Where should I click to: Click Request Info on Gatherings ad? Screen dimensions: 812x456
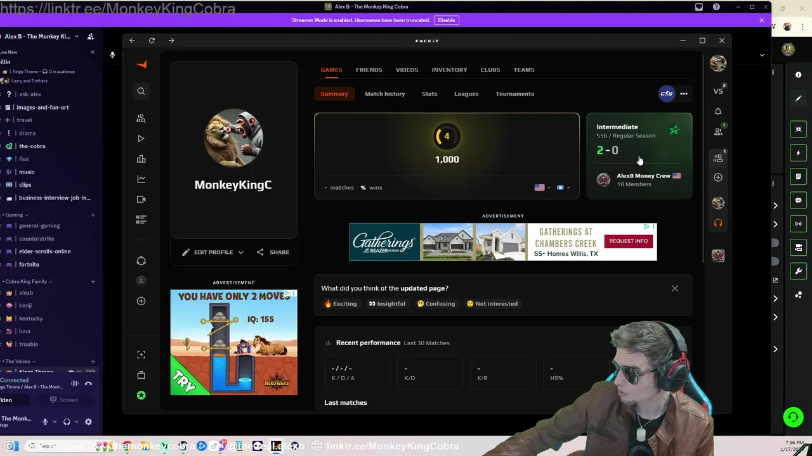(x=629, y=241)
